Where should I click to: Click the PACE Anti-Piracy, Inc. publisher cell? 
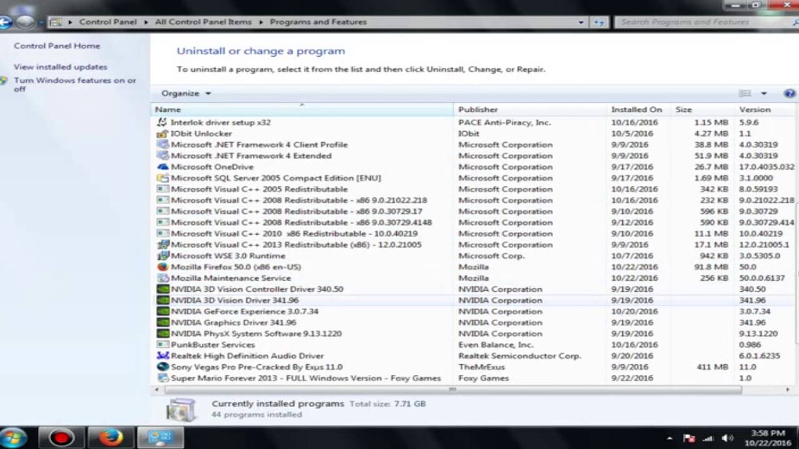coord(505,122)
